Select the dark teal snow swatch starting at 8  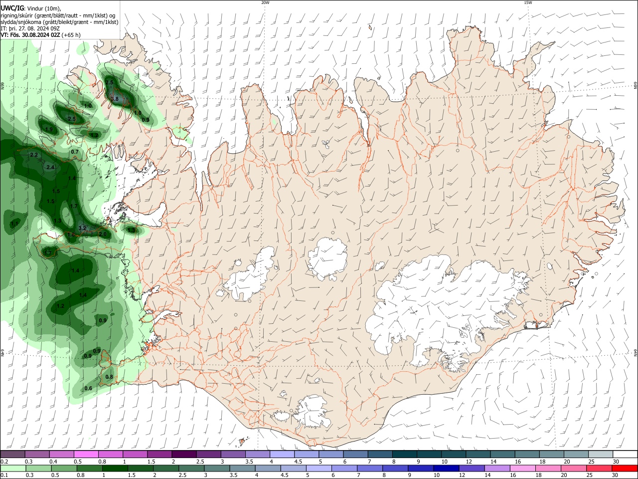pos(404,455)
